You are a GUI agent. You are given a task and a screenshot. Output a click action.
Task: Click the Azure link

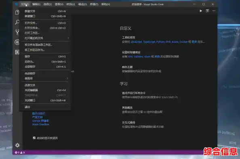(x=175, y=42)
